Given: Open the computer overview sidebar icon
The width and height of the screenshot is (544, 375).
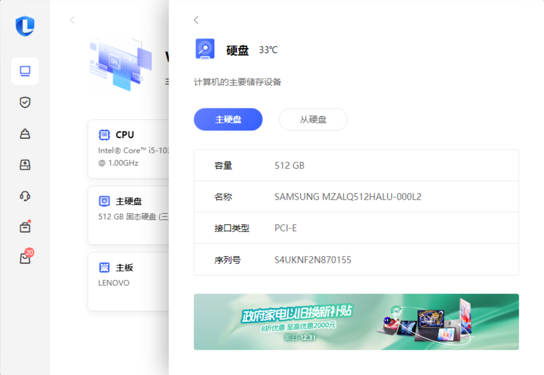Looking at the screenshot, I should tap(25, 71).
